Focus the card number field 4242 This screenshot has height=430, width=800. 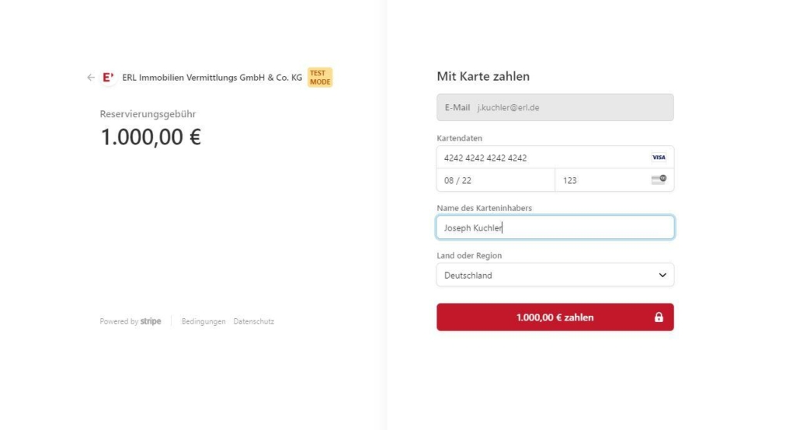tap(555, 158)
